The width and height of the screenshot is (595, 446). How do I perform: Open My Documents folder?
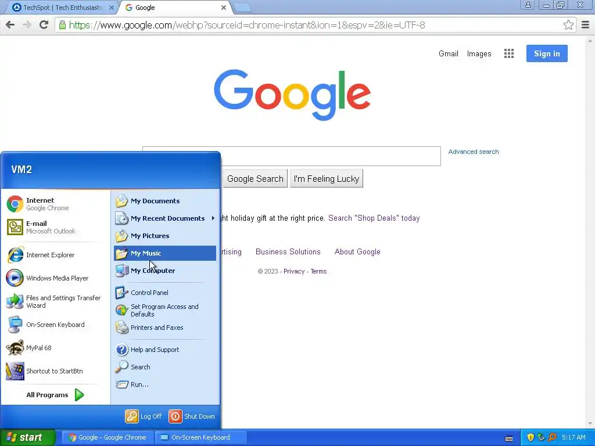pyautogui.click(x=165, y=201)
